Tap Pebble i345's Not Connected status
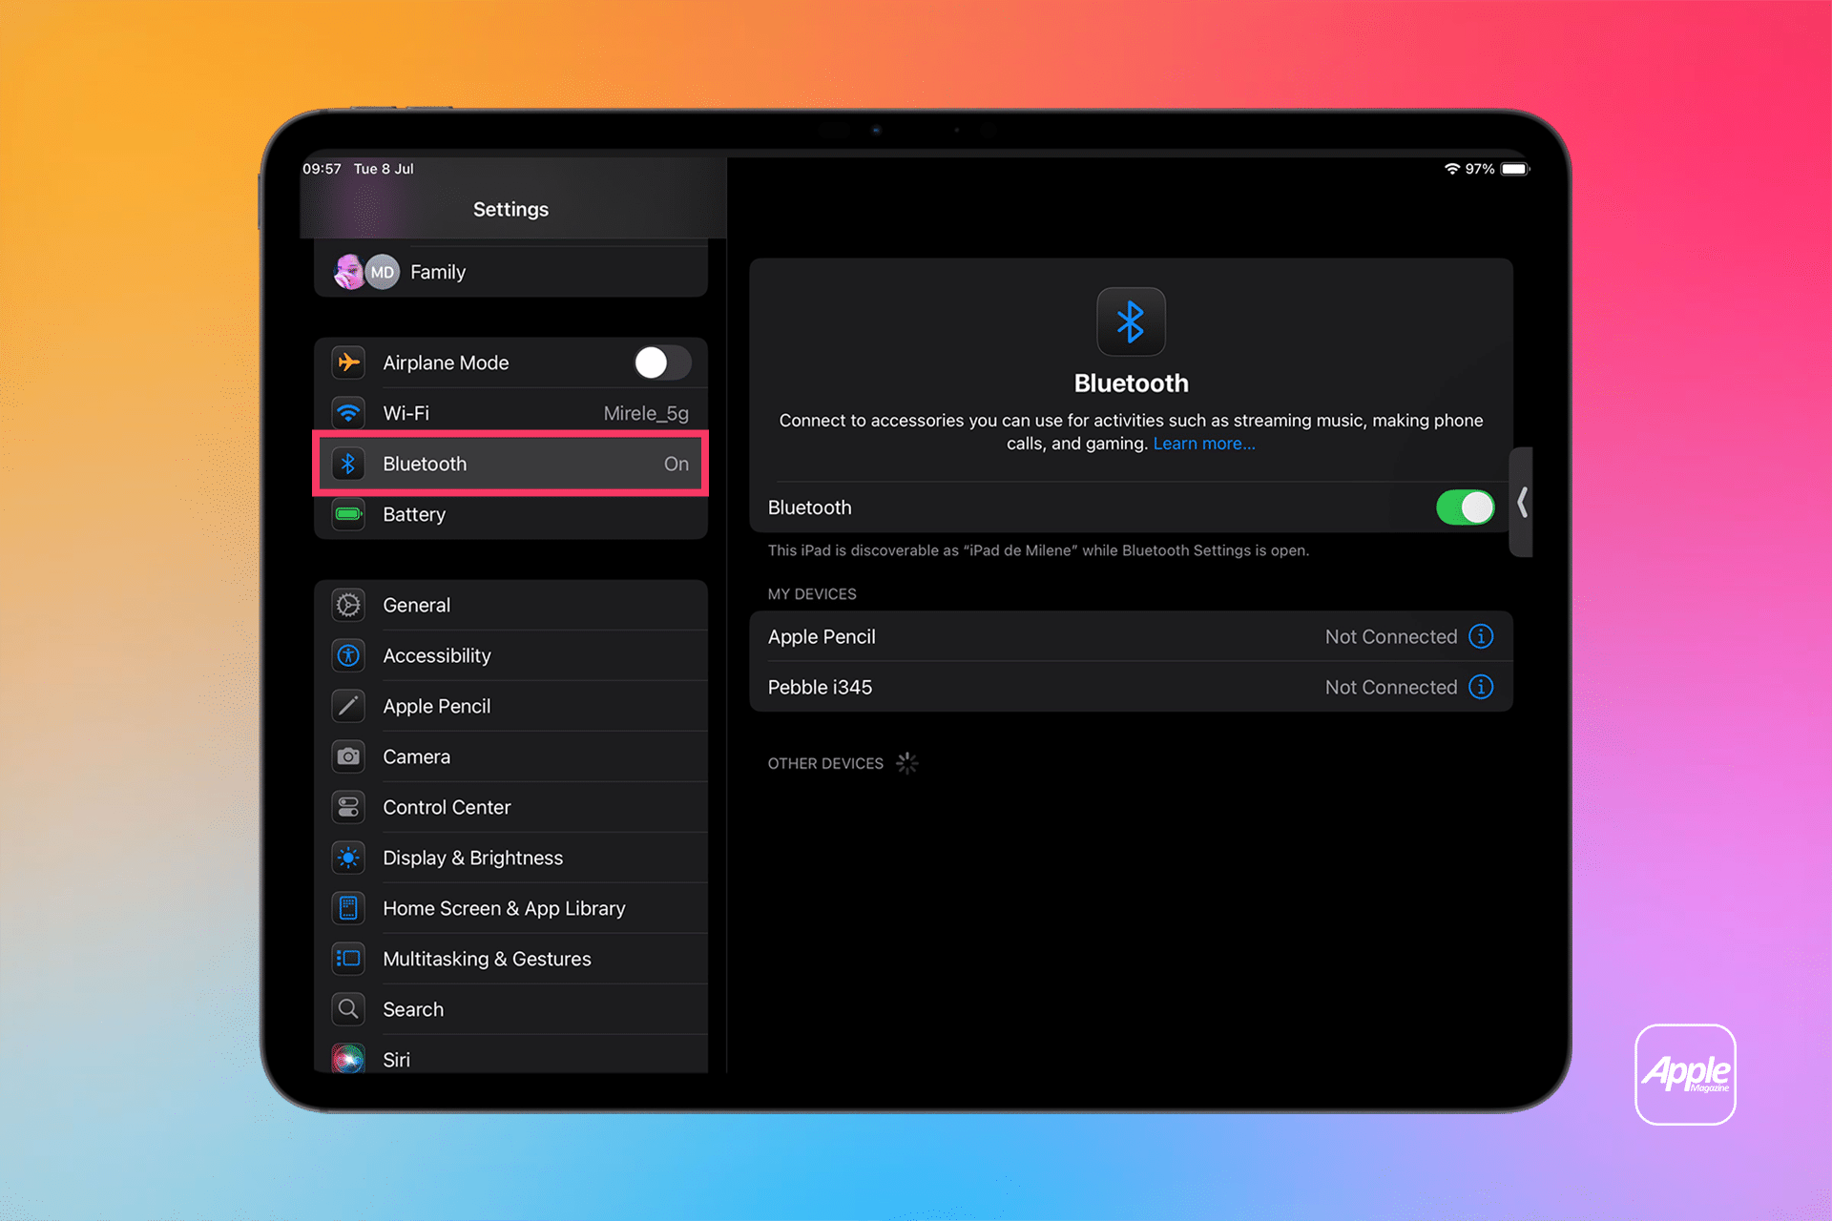 click(x=1391, y=687)
